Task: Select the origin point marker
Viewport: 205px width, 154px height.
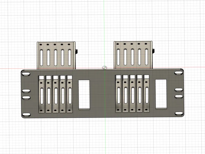Action: point(104,68)
